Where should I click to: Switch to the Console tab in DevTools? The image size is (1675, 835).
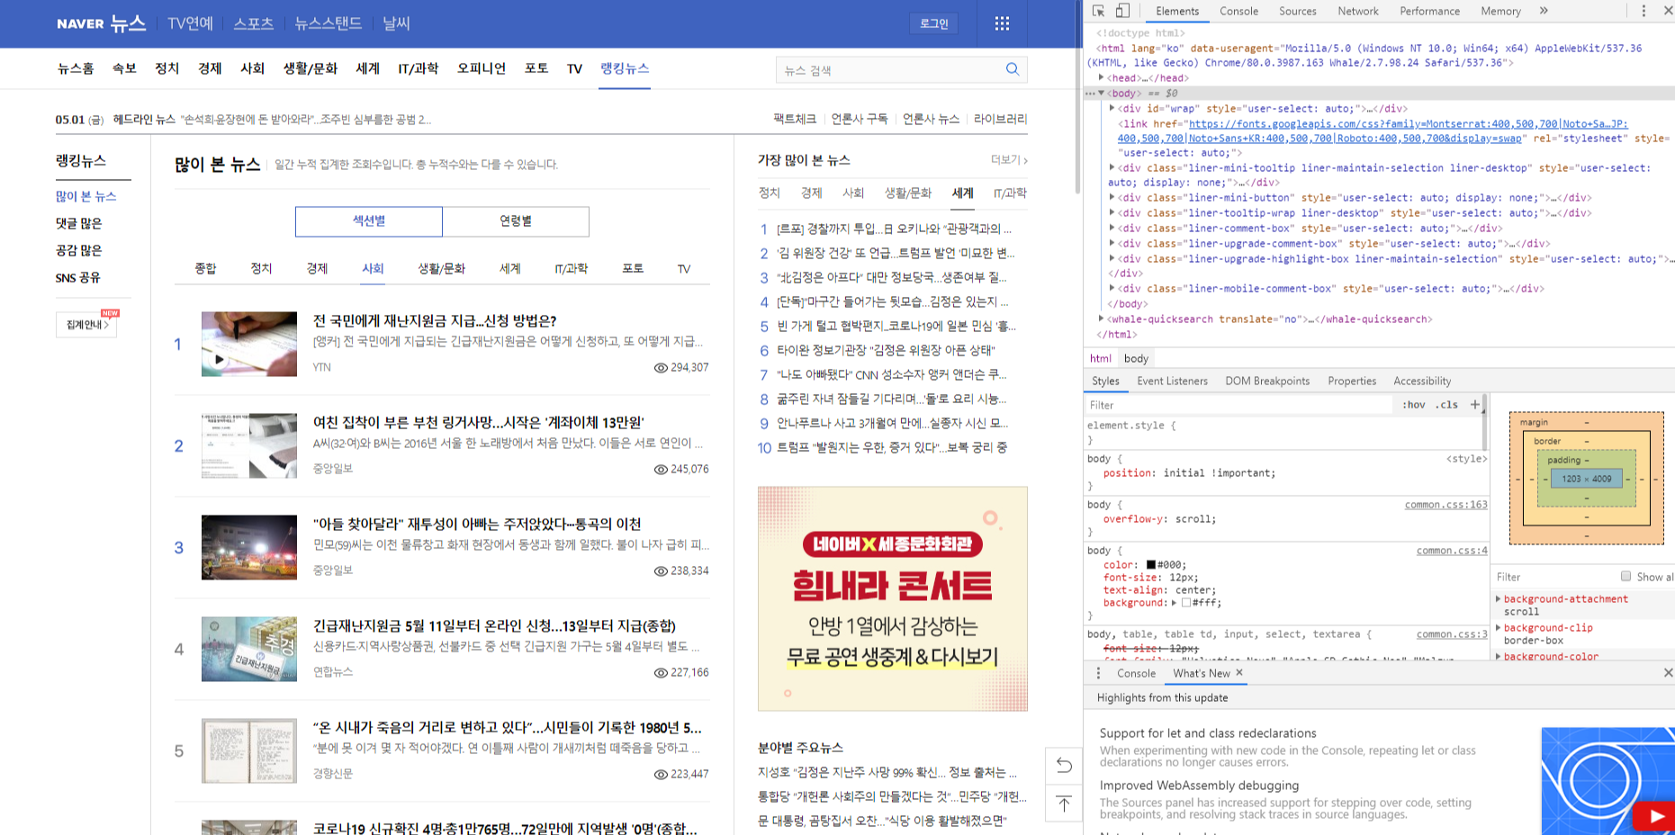(x=1238, y=11)
